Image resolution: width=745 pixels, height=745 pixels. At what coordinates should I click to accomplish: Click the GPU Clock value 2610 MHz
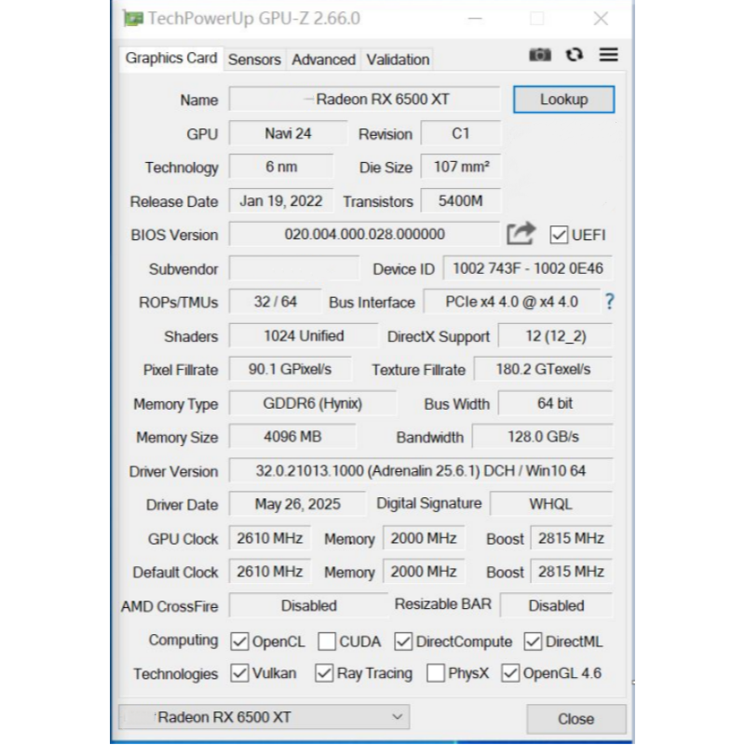(270, 538)
